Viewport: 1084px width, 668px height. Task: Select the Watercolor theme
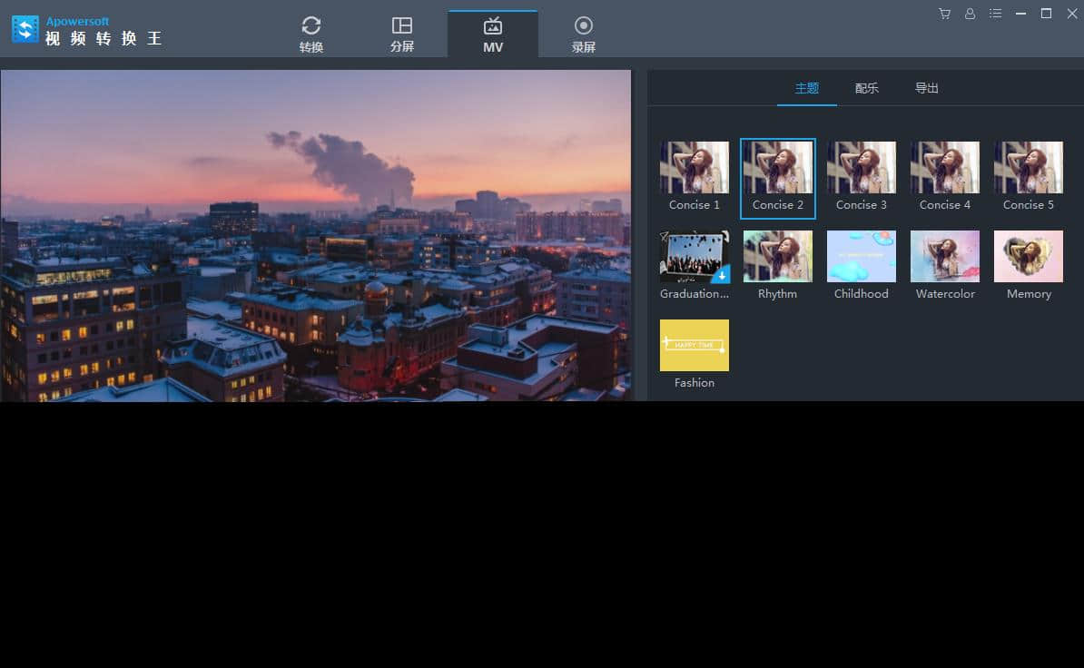pyautogui.click(x=945, y=257)
